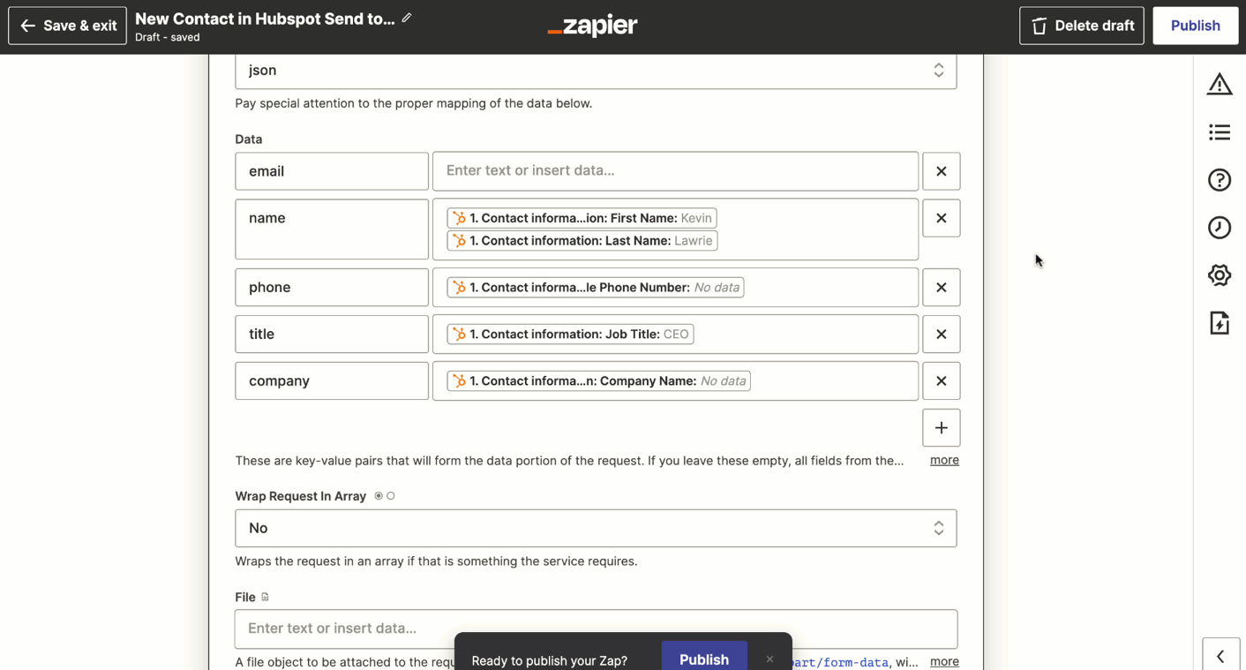This screenshot has height=670, width=1246.
Task: Click 'more' link under Data description
Action: pyautogui.click(x=944, y=460)
